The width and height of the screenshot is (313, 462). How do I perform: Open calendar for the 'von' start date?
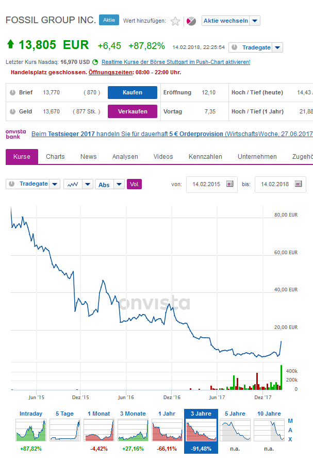coord(229,184)
